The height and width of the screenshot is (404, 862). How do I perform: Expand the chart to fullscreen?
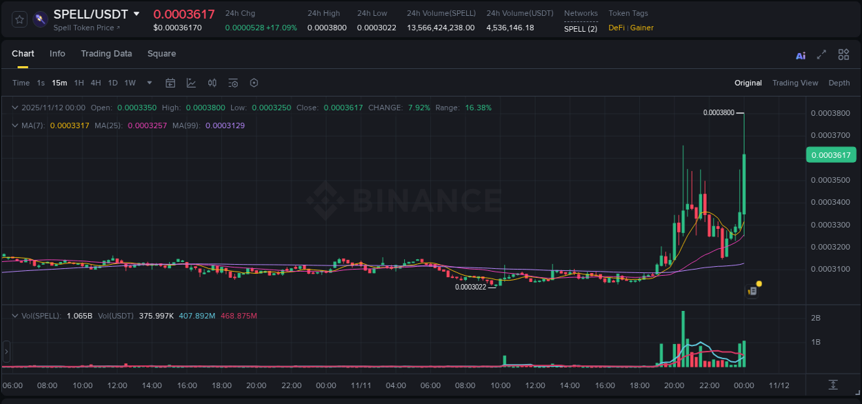pyautogui.click(x=821, y=54)
